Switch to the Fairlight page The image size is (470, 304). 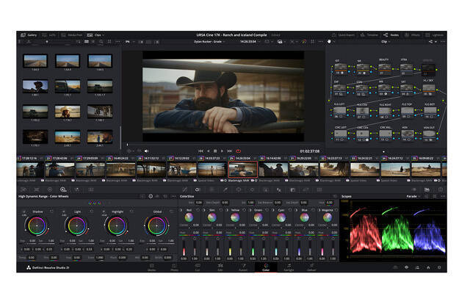tap(288, 268)
